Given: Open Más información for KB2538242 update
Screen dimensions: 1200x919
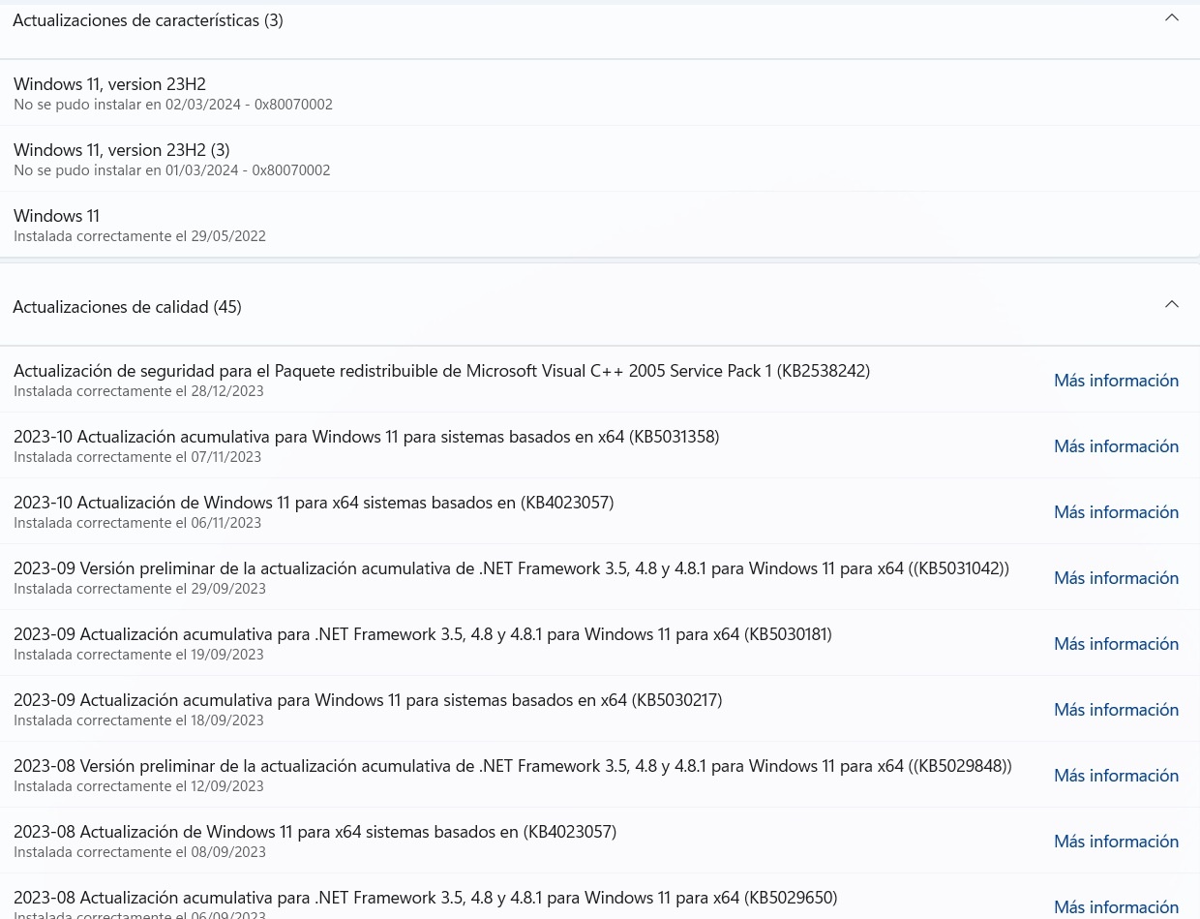Looking at the screenshot, I should 1116,380.
